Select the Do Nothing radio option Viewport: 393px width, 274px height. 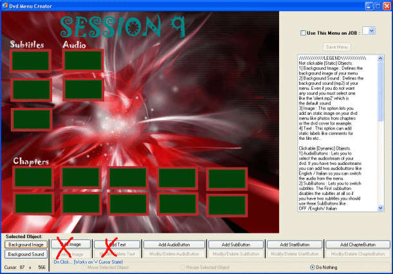point(313,267)
